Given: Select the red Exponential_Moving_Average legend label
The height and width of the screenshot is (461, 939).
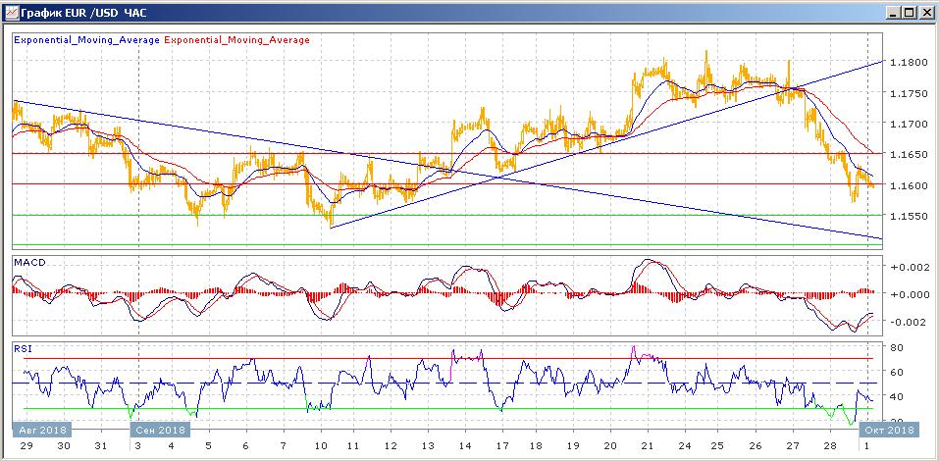Looking at the screenshot, I should (x=236, y=40).
